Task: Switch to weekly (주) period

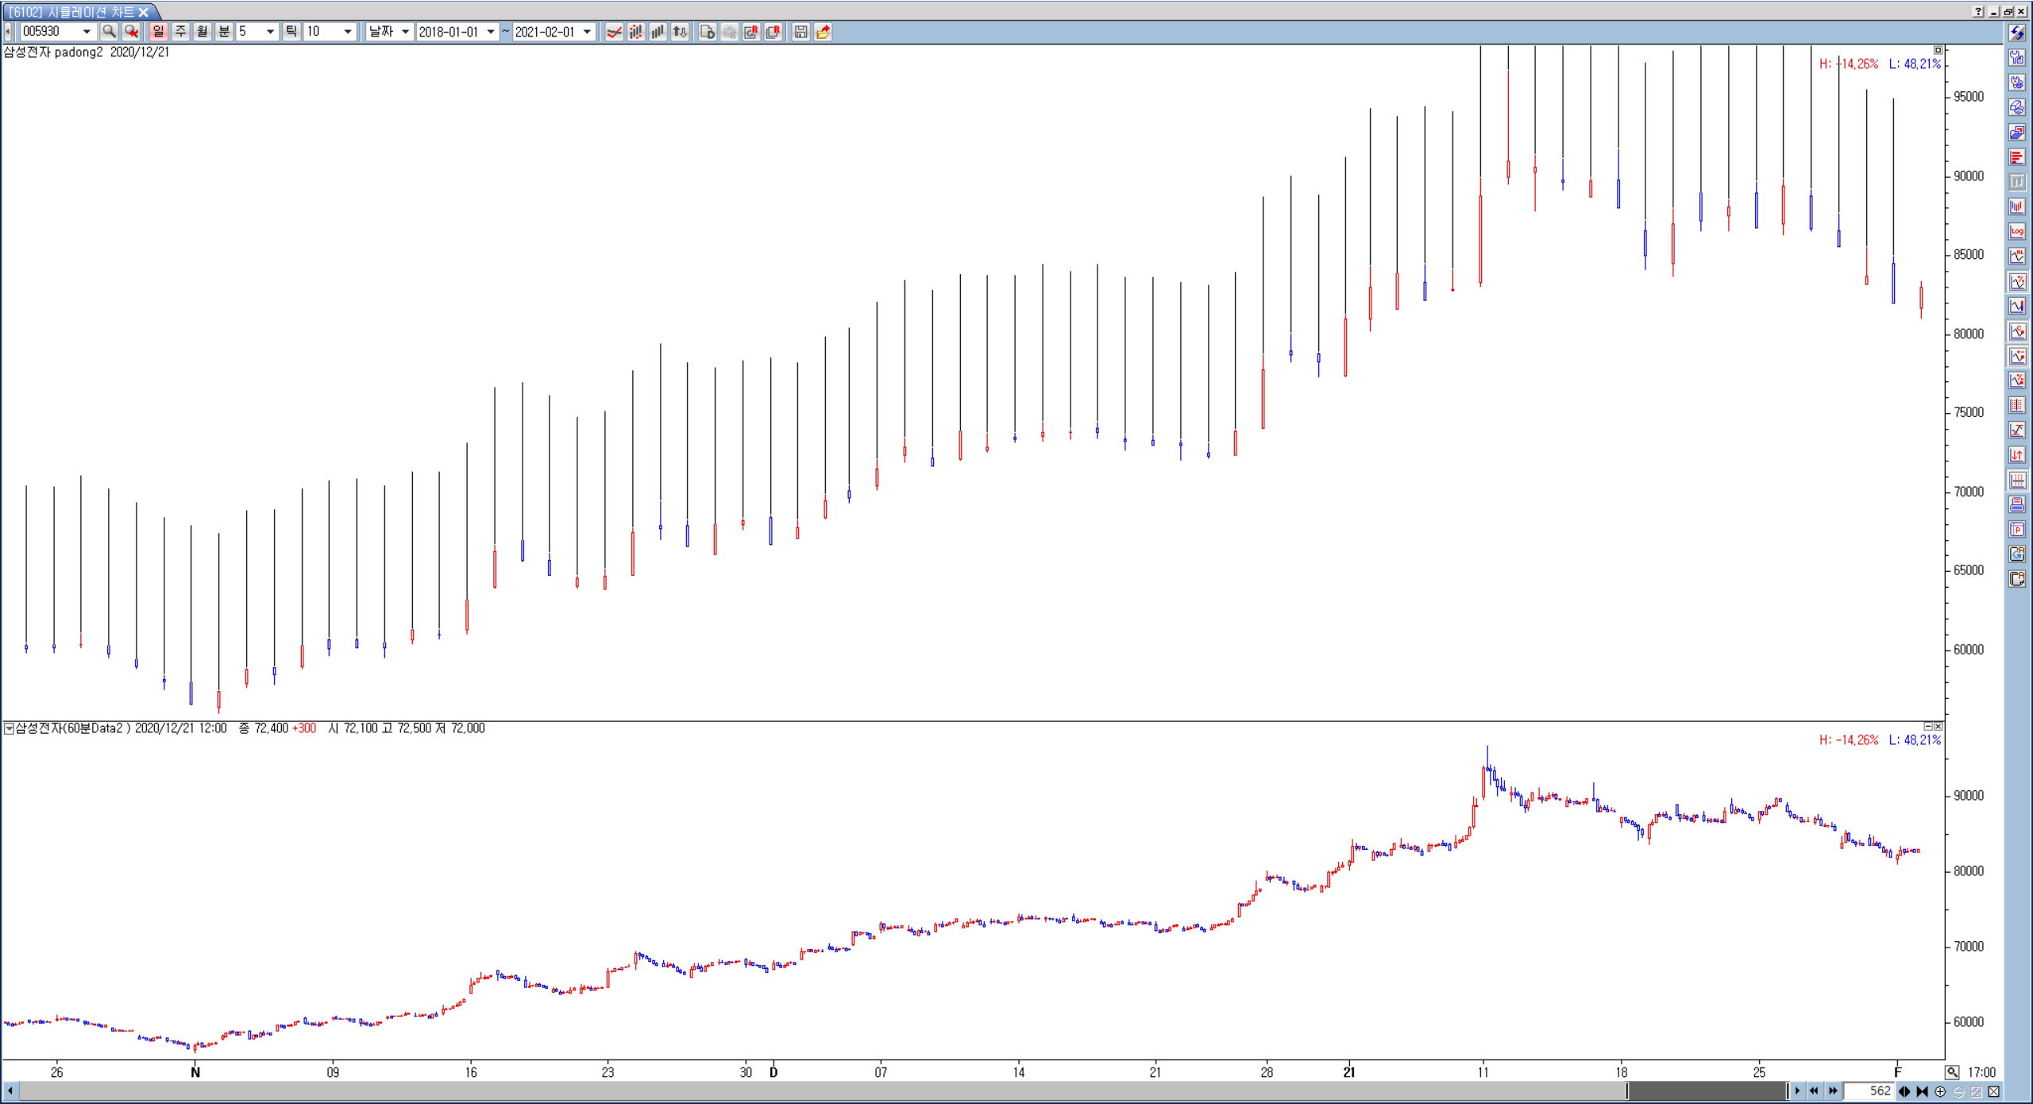Action: point(180,32)
